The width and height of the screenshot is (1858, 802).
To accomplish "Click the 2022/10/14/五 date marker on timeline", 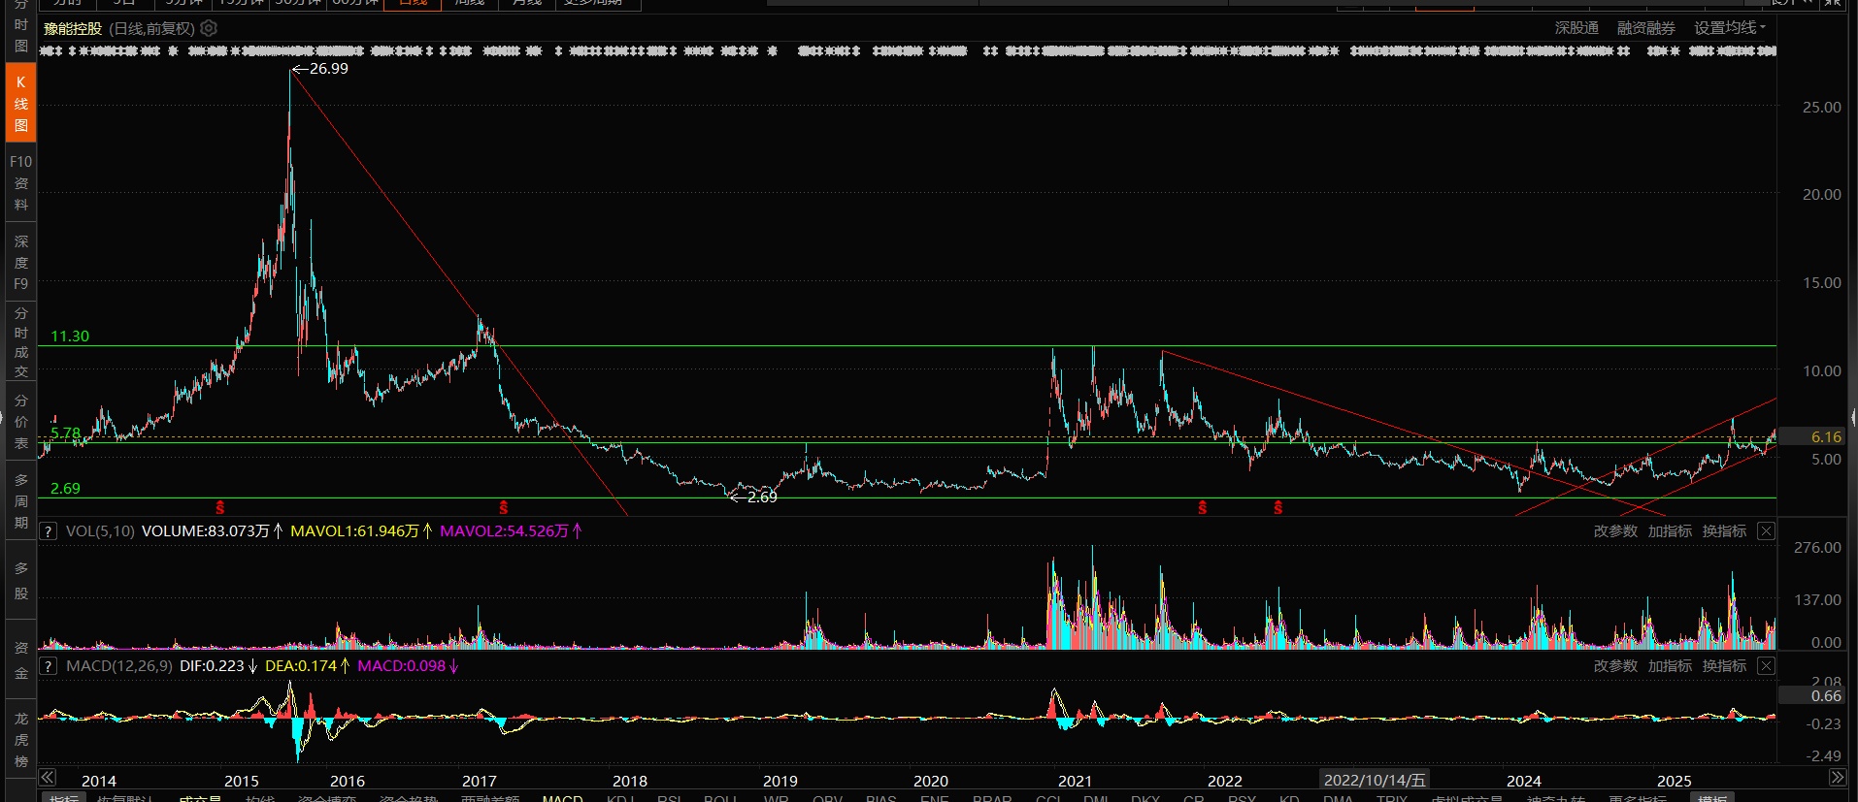I will [x=1375, y=780].
